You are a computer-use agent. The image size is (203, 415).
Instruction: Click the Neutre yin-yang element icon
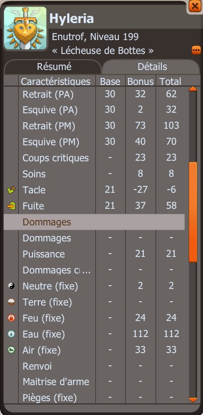pyautogui.click(x=11, y=286)
